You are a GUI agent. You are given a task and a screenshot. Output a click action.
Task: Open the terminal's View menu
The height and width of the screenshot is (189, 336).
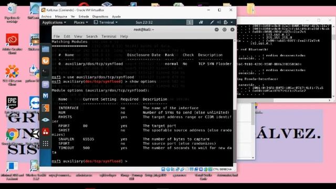(x=78, y=36)
